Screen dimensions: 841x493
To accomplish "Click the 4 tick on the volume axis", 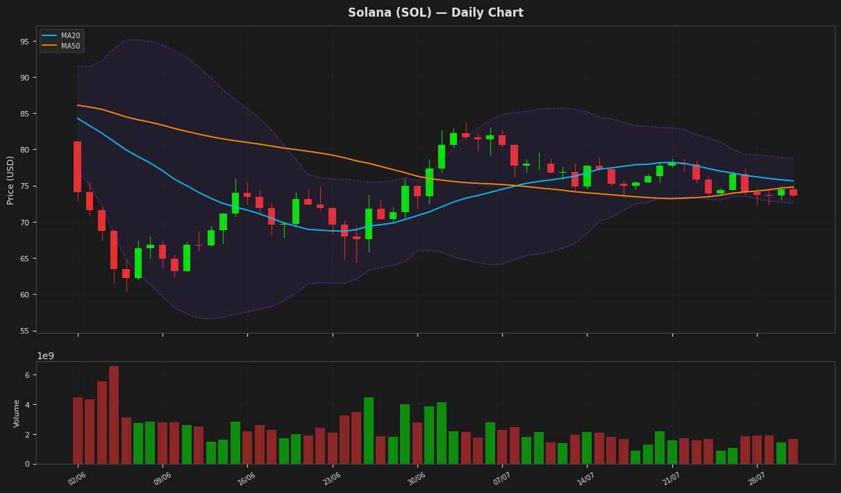I will tap(27, 405).
